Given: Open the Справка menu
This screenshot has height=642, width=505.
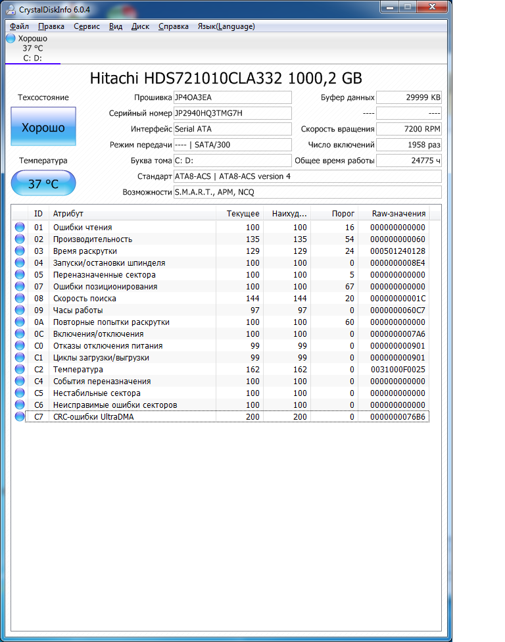Looking at the screenshot, I should pyautogui.click(x=174, y=26).
